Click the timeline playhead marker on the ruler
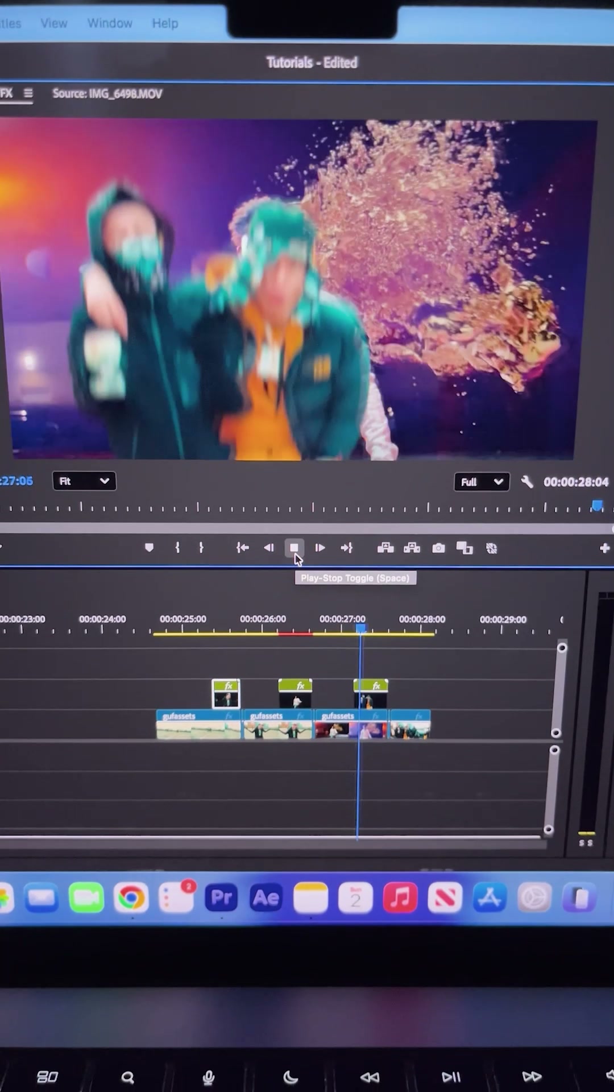The image size is (614, 1092). click(x=360, y=628)
